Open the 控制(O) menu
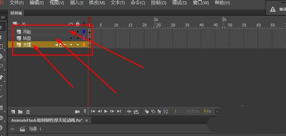 tap(158, 3)
